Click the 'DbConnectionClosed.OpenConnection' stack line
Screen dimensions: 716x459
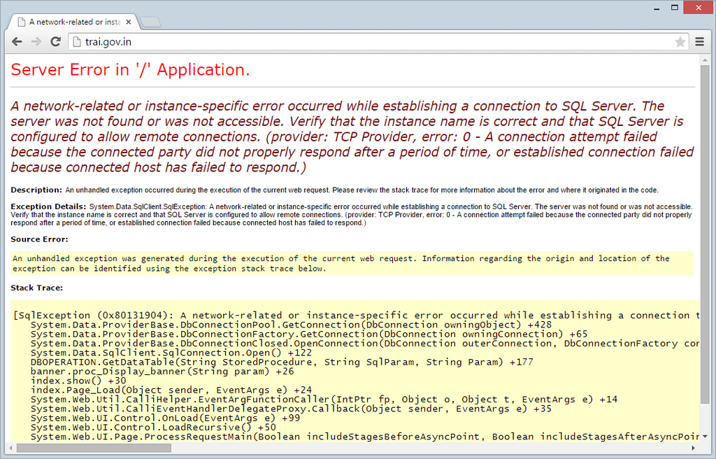(365, 344)
